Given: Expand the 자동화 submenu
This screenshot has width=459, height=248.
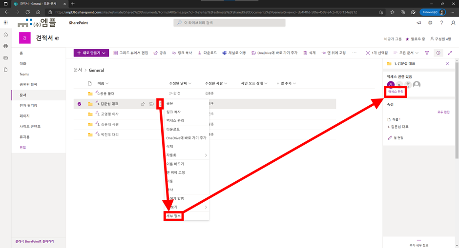Looking at the screenshot, I should [x=187, y=155].
